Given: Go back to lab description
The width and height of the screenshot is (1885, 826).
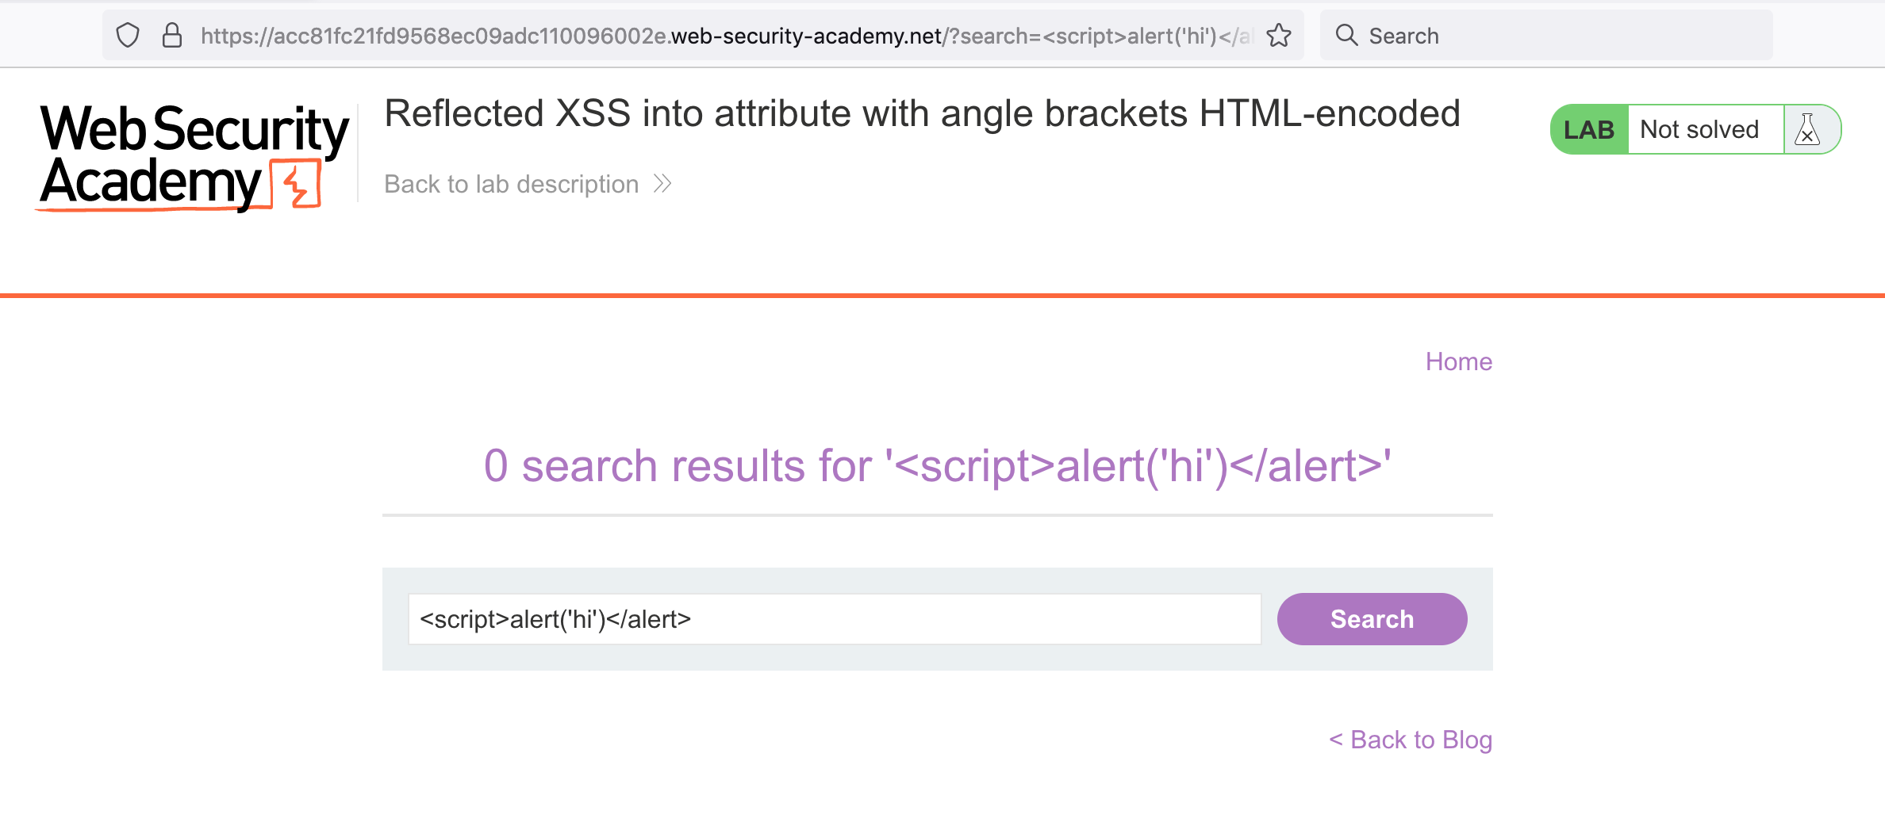Looking at the screenshot, I should pos(512,184).
